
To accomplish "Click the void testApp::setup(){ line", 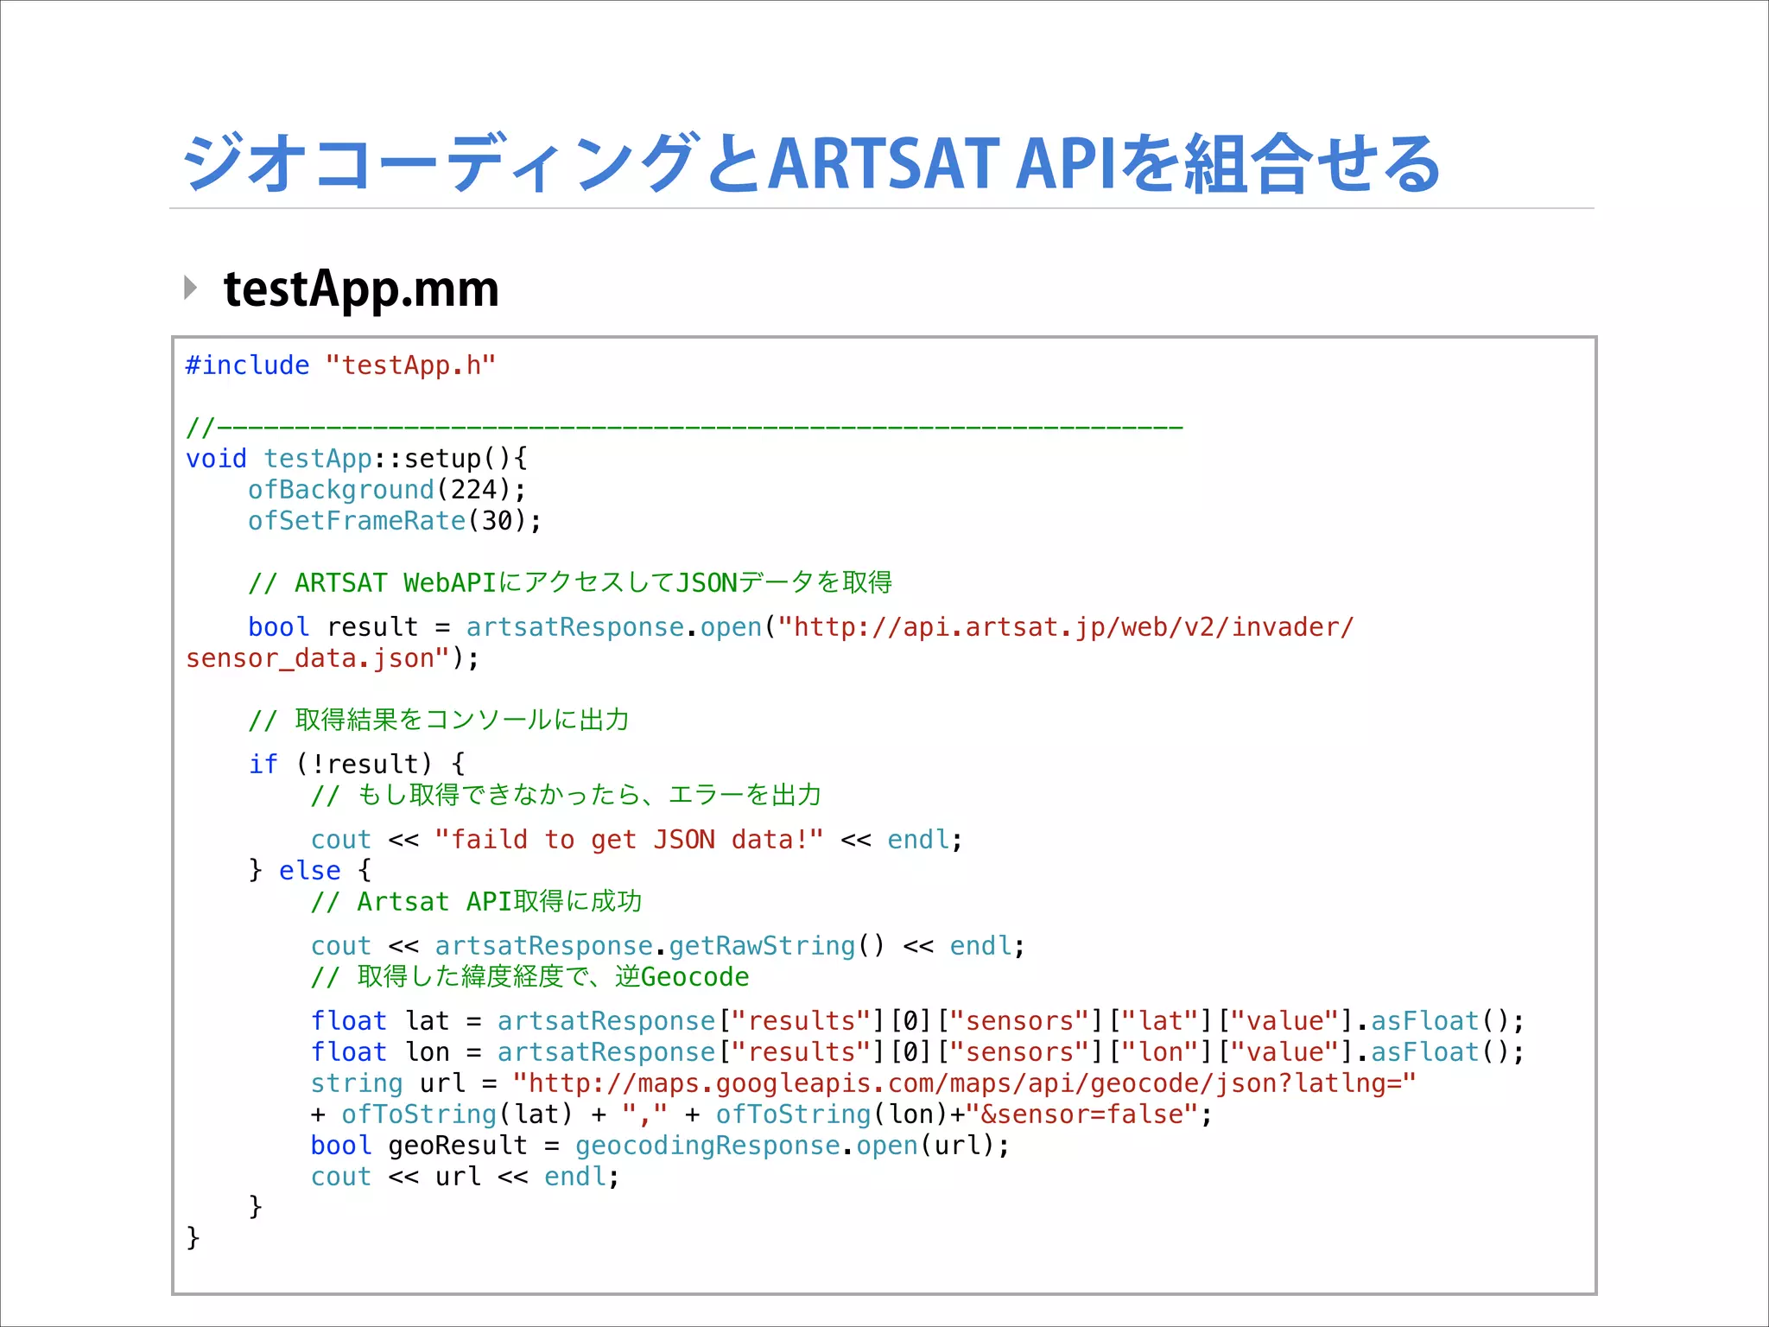I will pos(357,459).
